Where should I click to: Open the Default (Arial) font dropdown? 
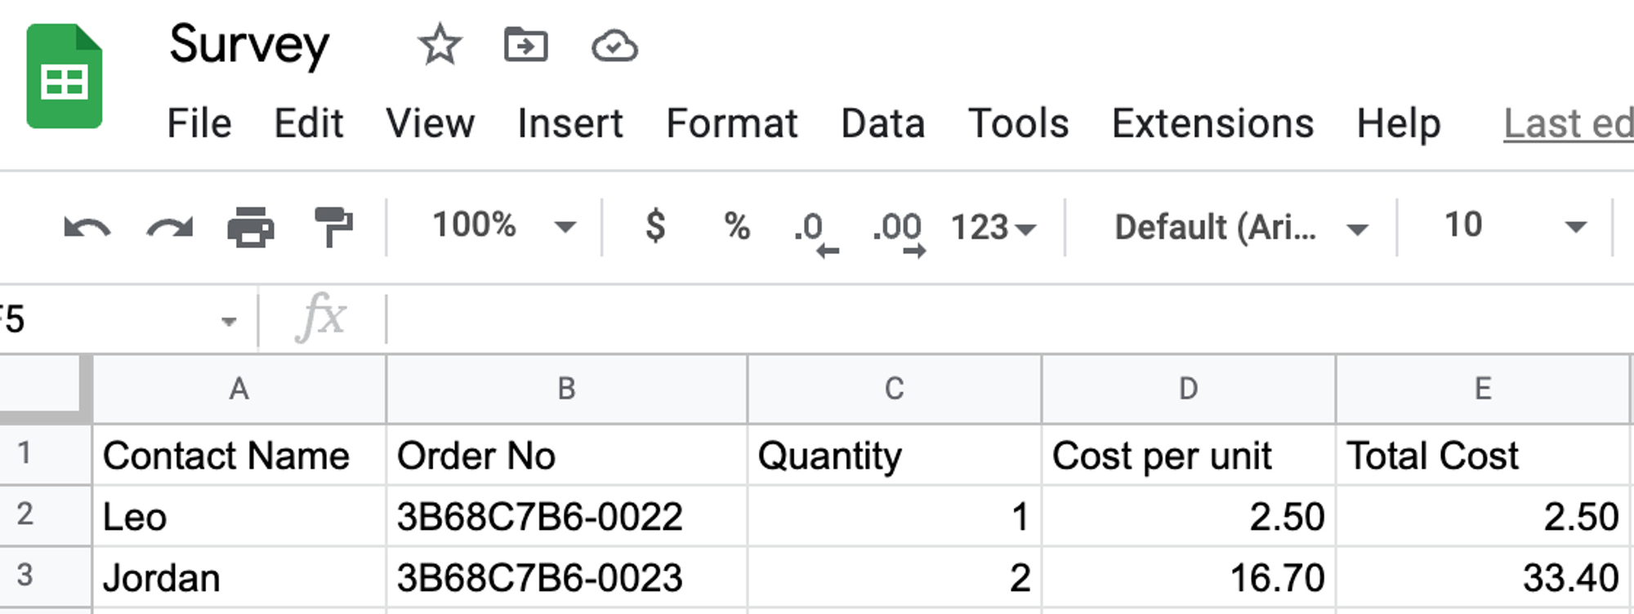[x=1239, y=228]
